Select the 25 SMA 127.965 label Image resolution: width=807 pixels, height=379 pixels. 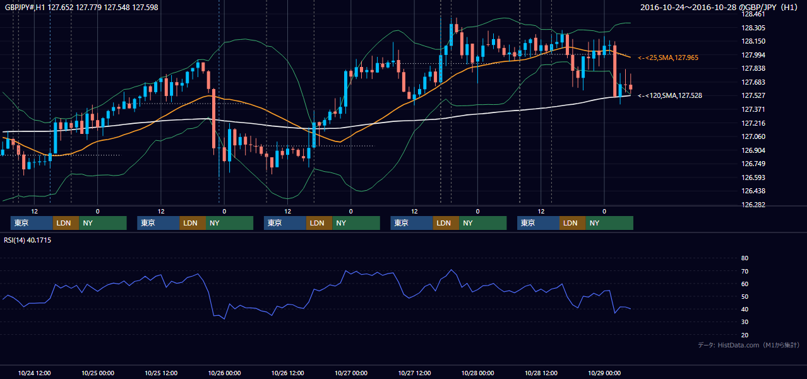668,57
